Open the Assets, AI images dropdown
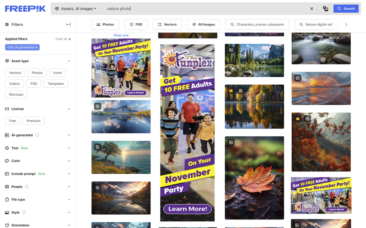The width and height of the screenshot is (366, 228). [75, 9]
